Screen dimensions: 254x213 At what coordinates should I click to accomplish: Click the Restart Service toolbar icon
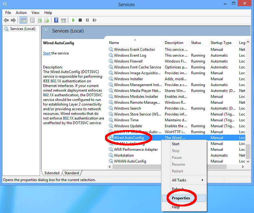point(94,20)
